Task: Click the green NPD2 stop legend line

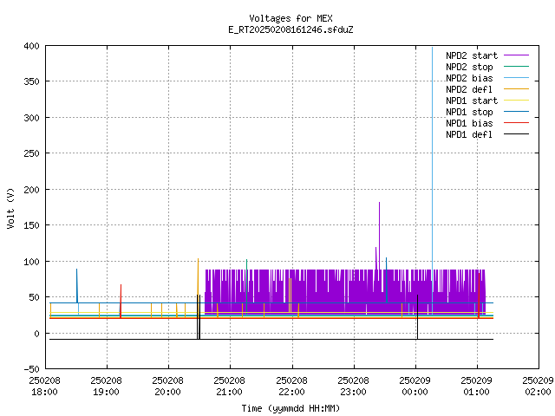Action: click(x=516, y=67)
